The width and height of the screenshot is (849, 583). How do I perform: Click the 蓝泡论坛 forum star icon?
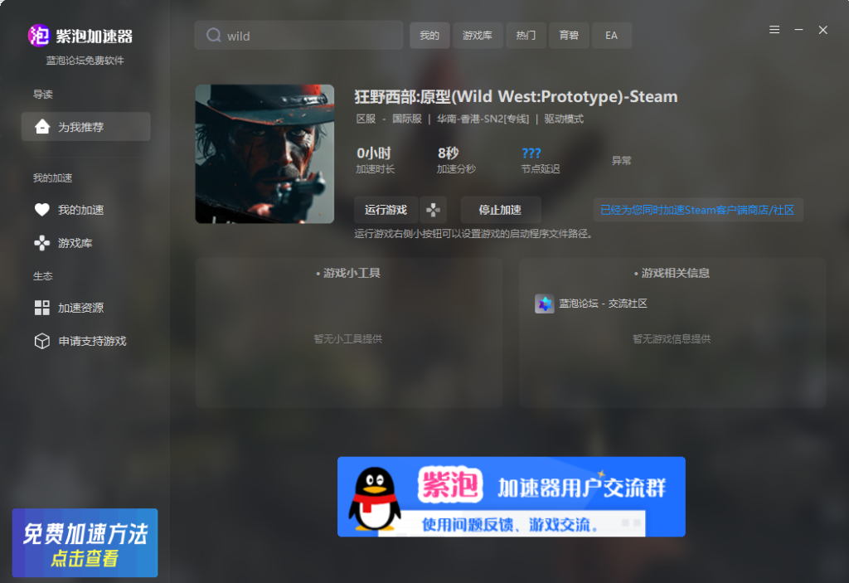coord(544,304)
